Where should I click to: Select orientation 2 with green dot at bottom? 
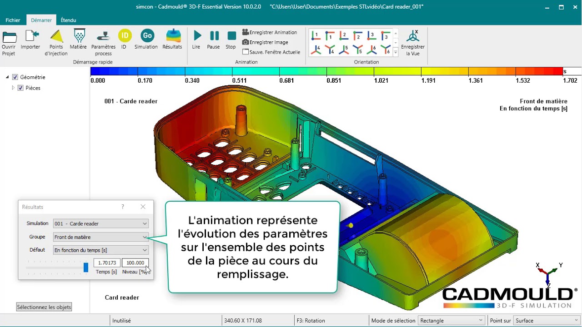[x=344, y=35]
